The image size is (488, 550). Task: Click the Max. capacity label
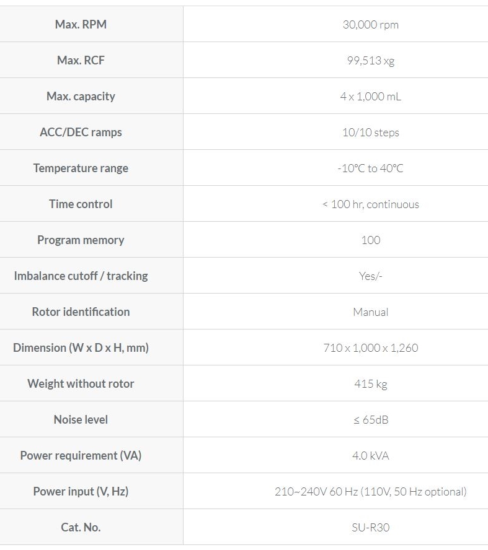tap(81, 97)
